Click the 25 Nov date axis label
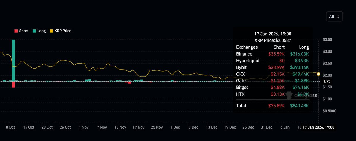This screenshot has width=356, height=141. [157, 127]
